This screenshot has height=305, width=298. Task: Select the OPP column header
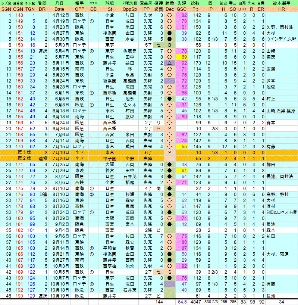pos(79,9)
